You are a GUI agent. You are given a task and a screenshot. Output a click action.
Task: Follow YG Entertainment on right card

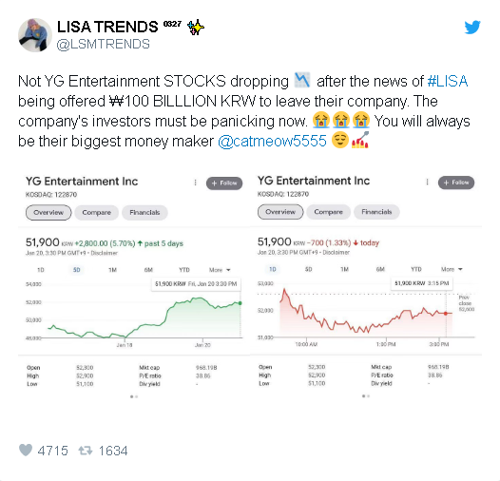tap(456, 183)
